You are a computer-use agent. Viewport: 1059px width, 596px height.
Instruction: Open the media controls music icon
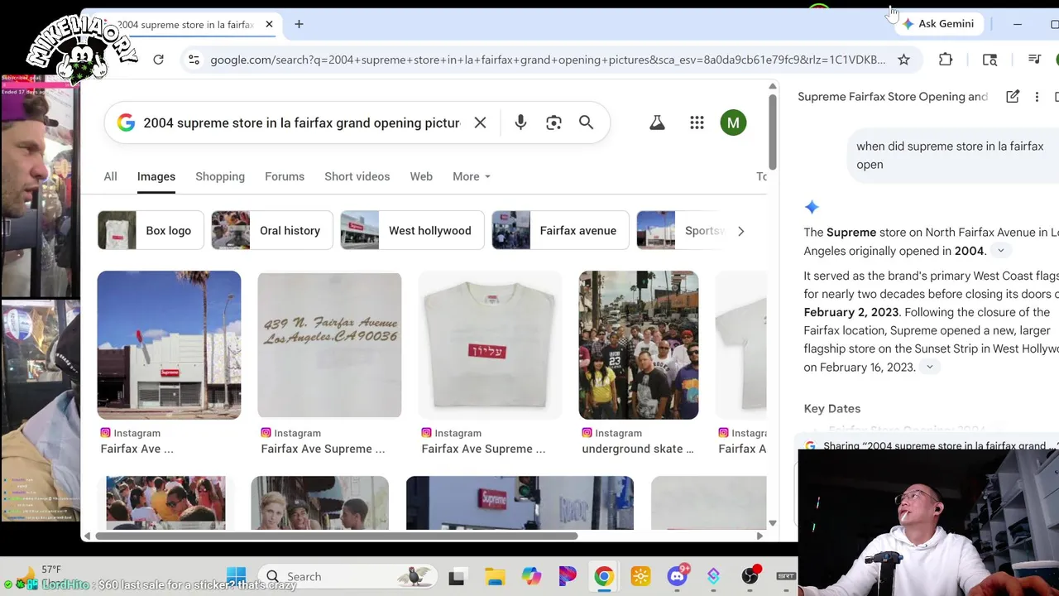1034,60
